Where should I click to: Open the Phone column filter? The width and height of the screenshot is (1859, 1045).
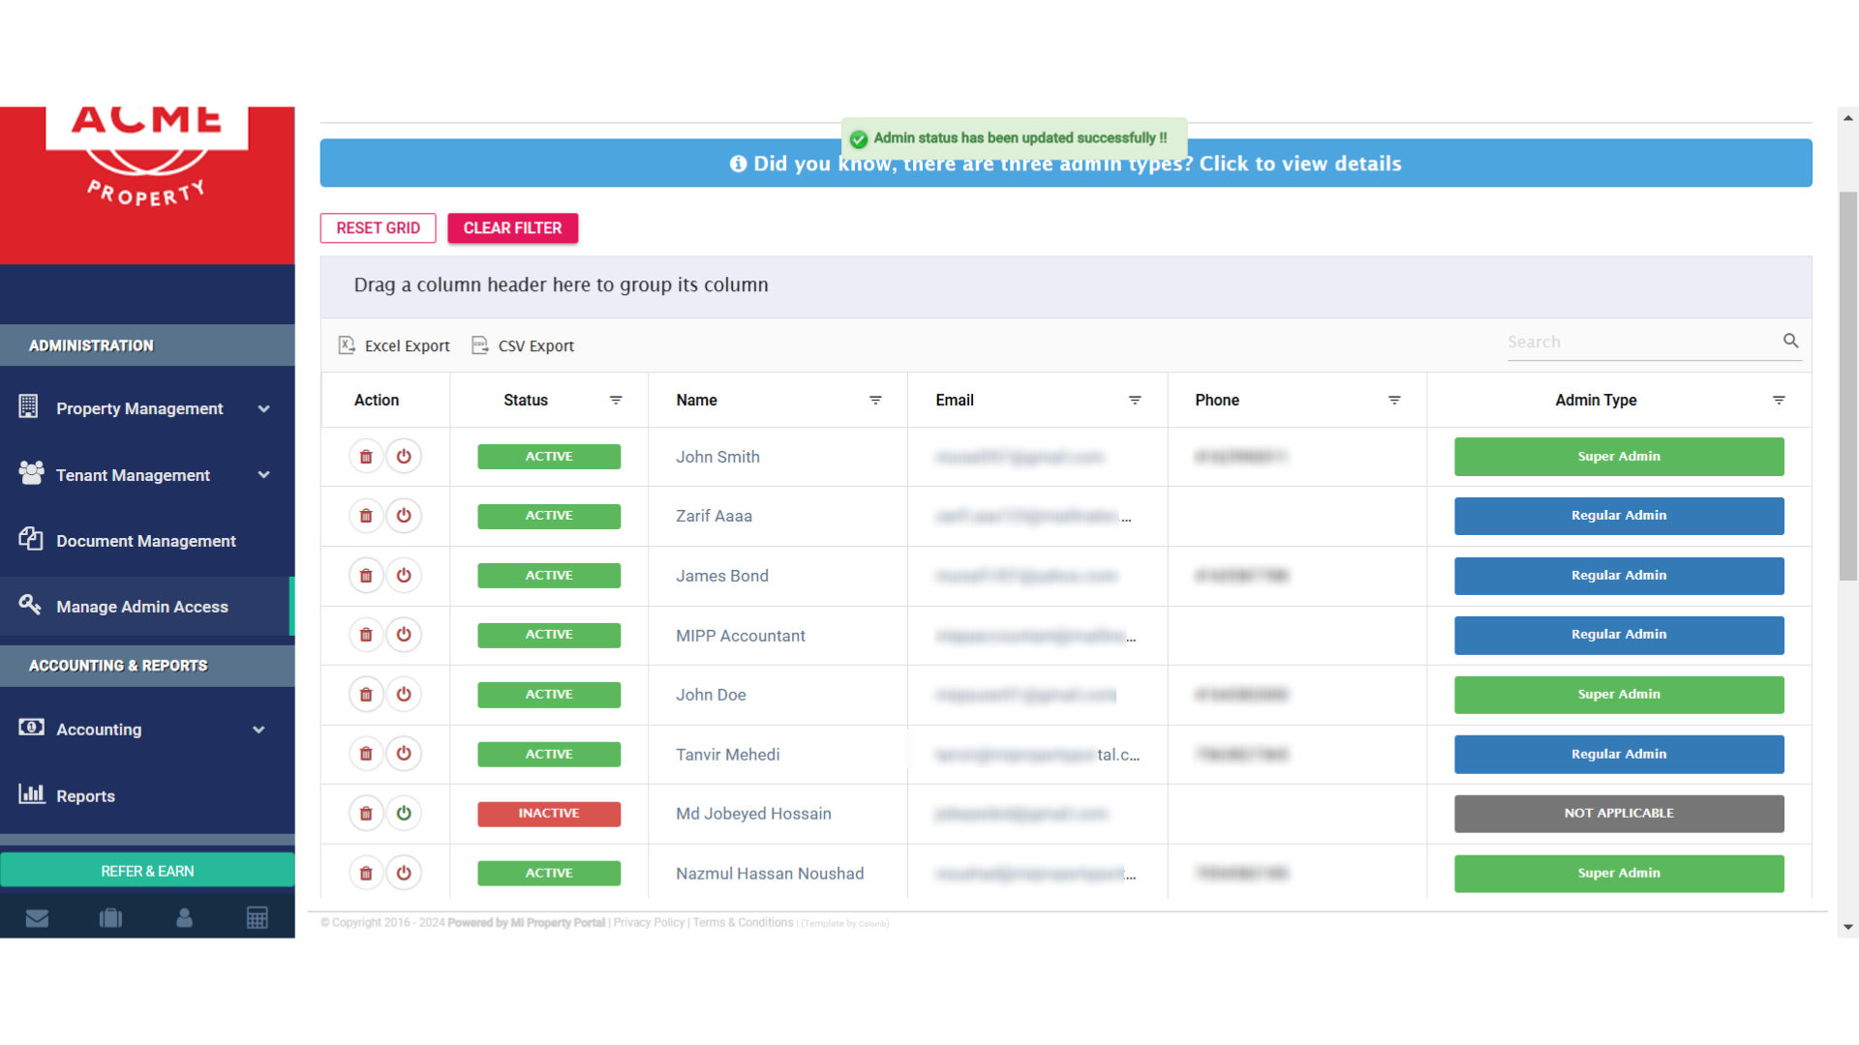pos(1394,401)
